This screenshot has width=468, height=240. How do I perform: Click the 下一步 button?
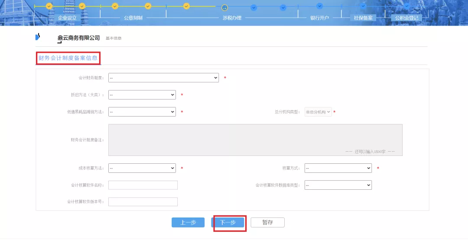click(228, 223)
